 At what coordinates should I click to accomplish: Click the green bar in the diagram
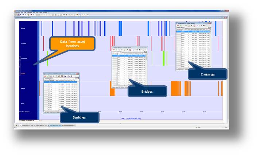coord(47,58)
